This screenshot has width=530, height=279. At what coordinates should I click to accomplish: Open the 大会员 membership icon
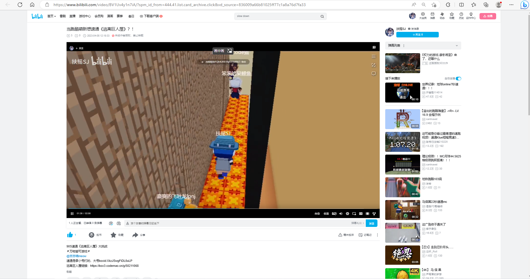423,16
